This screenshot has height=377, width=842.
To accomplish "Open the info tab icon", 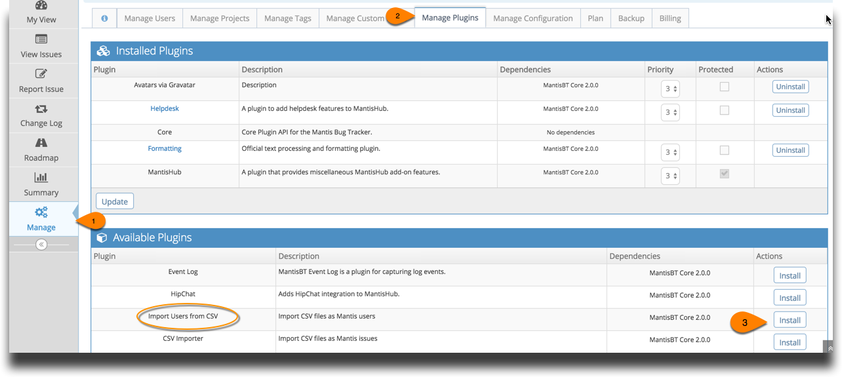I will point(104,18).
